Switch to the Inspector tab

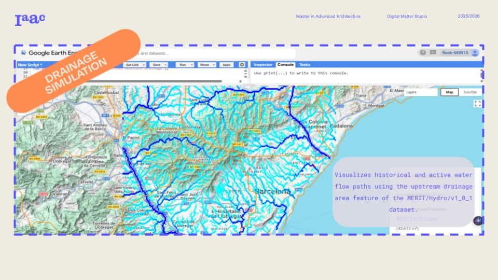pyautogui.click(x=262, y=65)
